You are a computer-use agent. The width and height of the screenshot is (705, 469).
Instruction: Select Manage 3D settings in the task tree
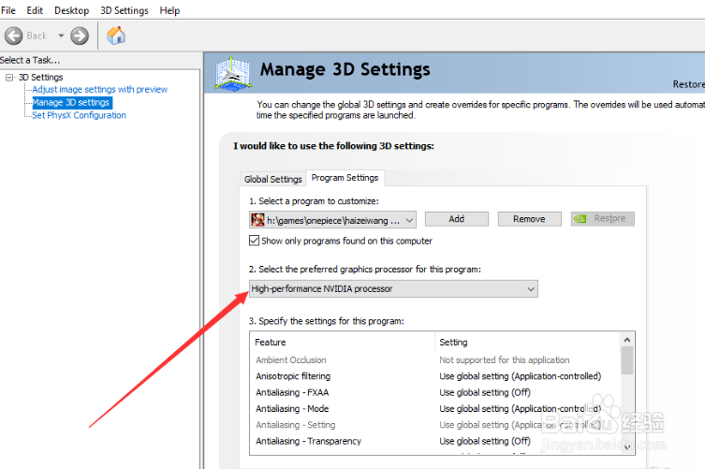tap(72, 103)
